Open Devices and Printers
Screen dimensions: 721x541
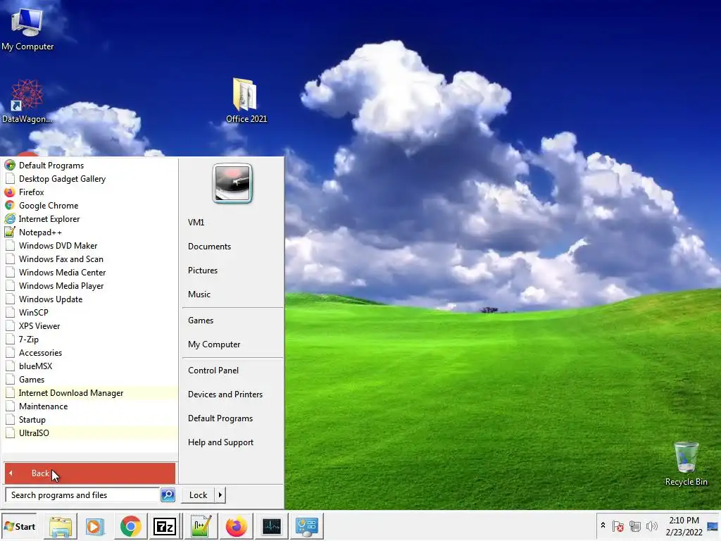coord(232,394)
